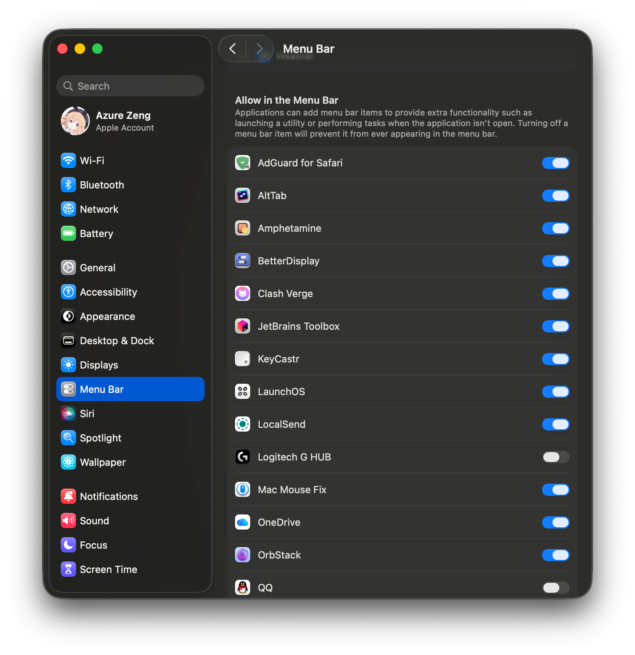
Task: Click the OrbStack app icon
Action: [x=243, y=555]
